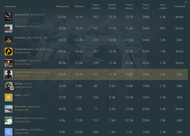Sort by Topics Viewed column

129,6
